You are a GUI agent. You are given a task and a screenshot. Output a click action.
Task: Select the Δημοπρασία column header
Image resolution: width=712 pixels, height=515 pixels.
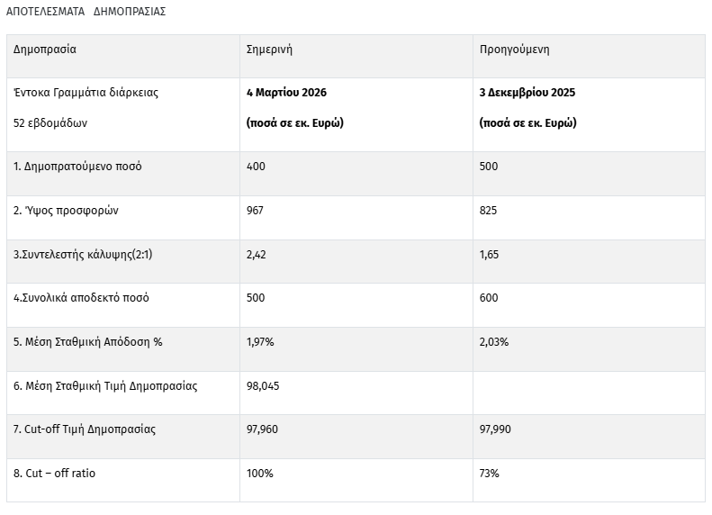pyautogui.click(x=45, y=50)
